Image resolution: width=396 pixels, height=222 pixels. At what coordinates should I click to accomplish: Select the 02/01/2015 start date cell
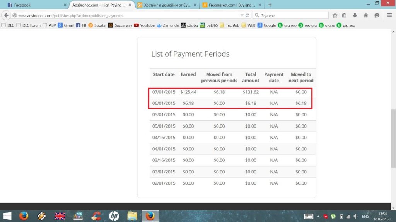click(x=164, y=183)
